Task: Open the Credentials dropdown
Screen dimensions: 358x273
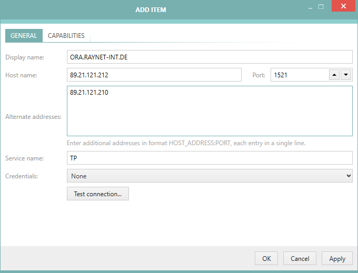Action: pos(210,176)
